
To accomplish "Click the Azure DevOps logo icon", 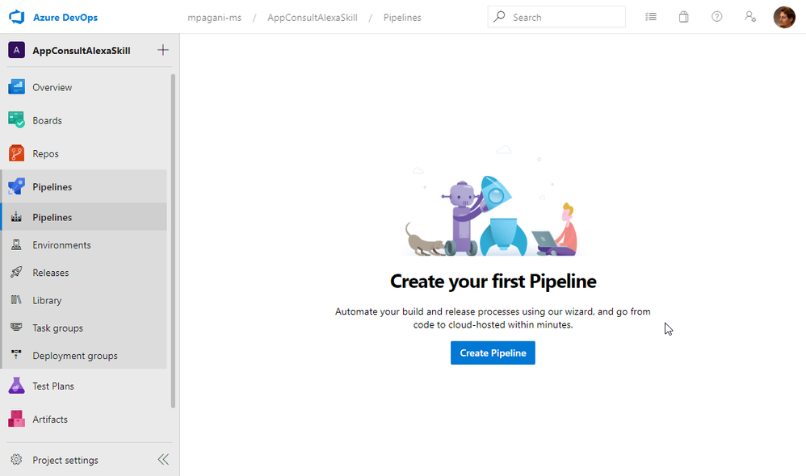I will click(x=16, y=17).
